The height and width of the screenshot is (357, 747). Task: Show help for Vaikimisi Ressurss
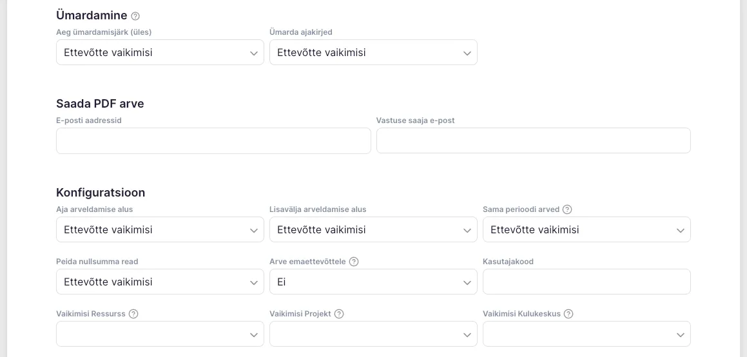tap(133, 314)
